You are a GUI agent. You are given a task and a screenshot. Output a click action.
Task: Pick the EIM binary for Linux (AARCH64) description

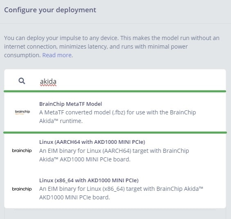pyautogui.click(x=114, y=155)
